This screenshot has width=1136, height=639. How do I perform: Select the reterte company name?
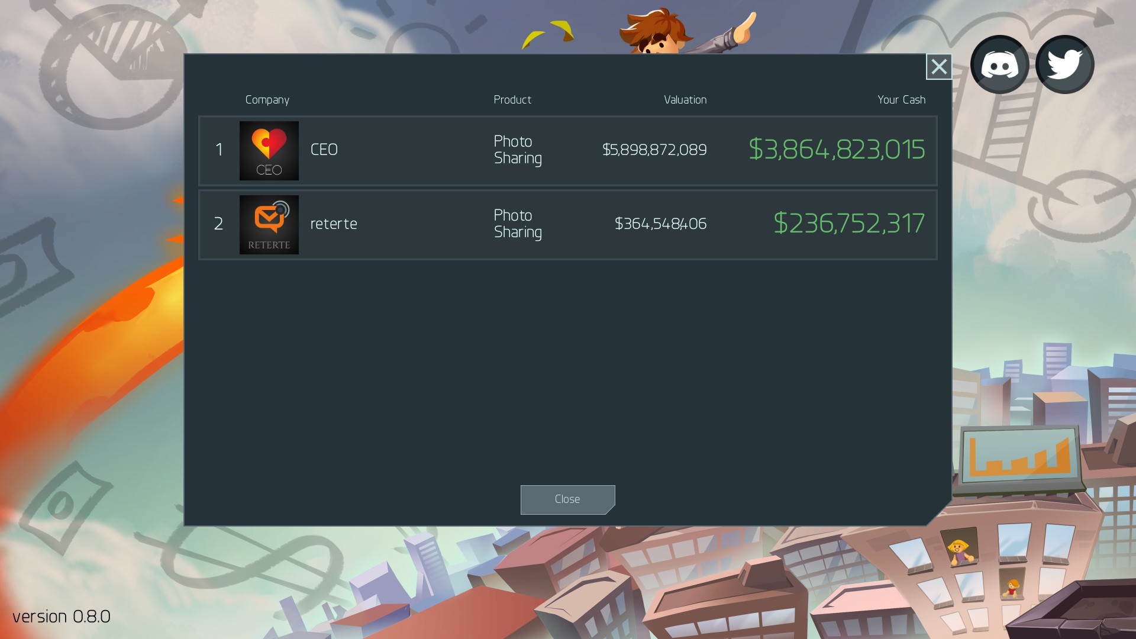point(334,224)
